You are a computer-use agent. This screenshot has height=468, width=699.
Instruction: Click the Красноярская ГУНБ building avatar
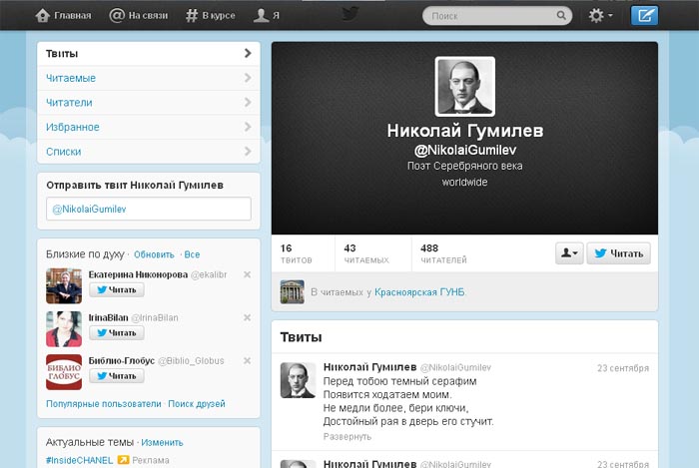click(x=292, y=292)
